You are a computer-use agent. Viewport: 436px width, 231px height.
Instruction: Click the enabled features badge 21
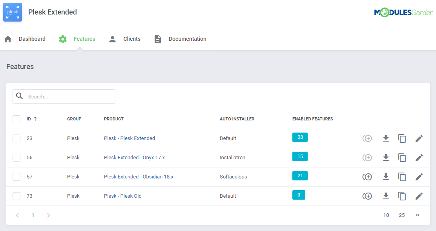tap(300, 176)
